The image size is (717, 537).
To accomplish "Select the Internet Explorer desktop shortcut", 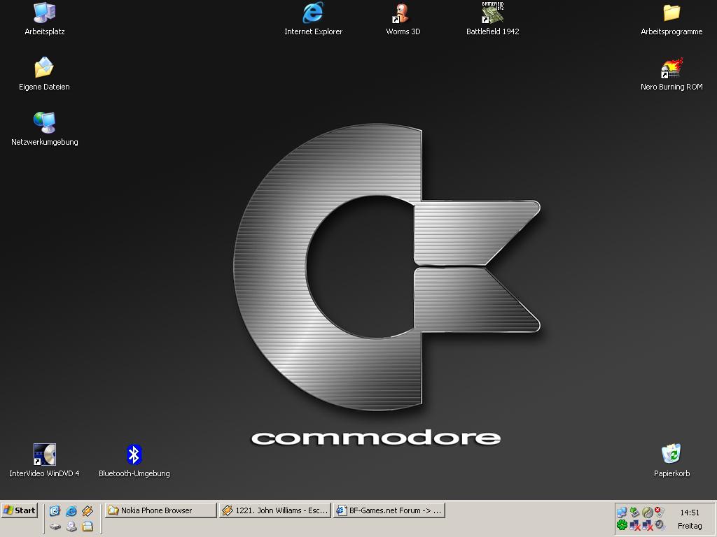I will coord(313,19).
